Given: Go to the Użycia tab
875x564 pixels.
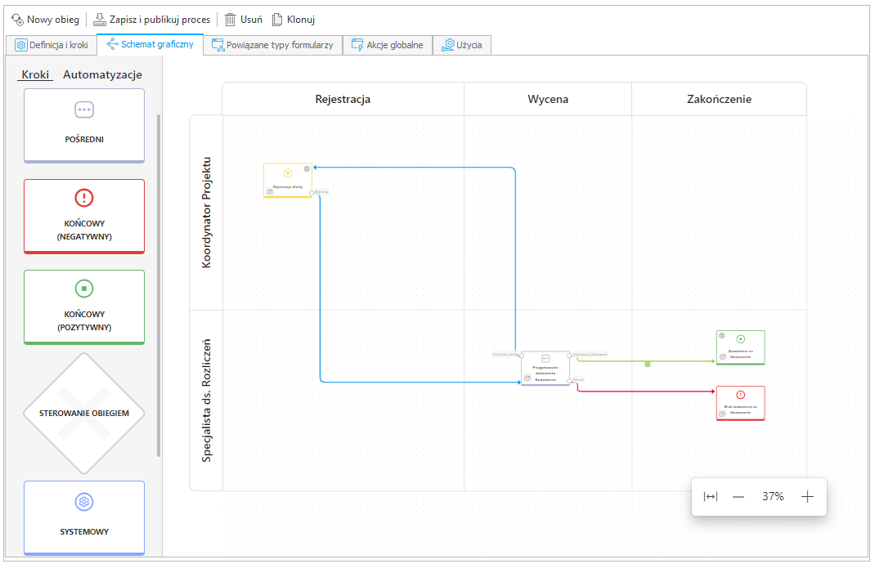Looking at the screenshot, I should (462, 45).
